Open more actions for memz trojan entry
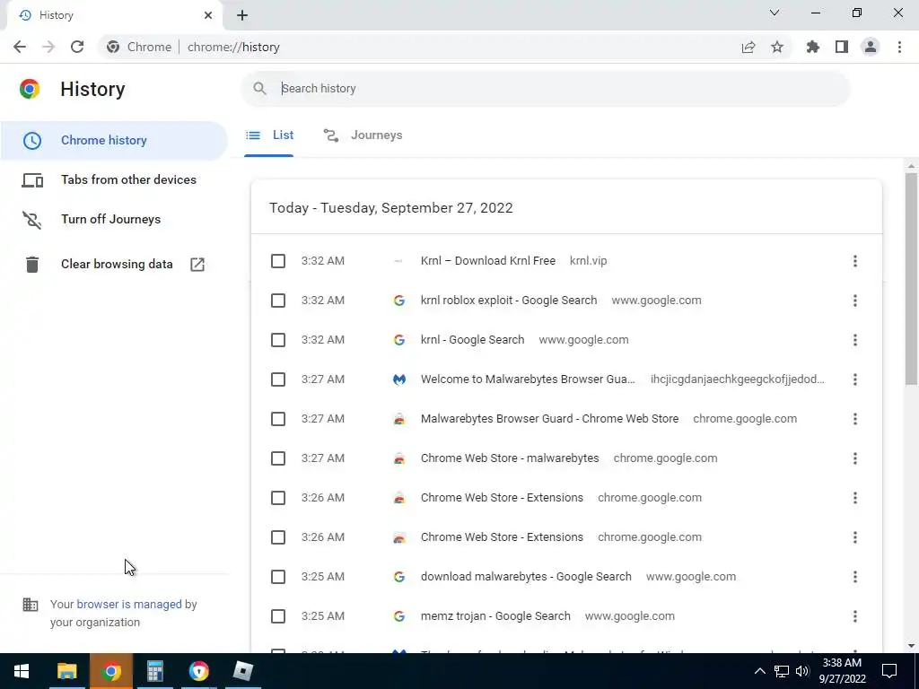The width and height of the screenshot is (919, 689). click(855, 616)
